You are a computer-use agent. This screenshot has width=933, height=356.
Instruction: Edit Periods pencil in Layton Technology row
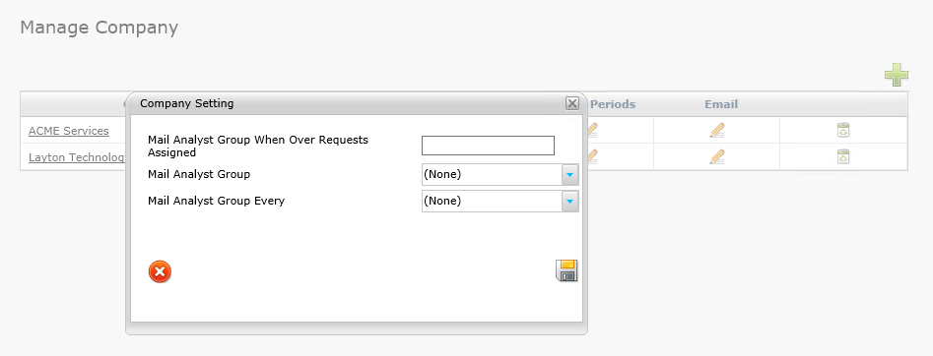592,156
